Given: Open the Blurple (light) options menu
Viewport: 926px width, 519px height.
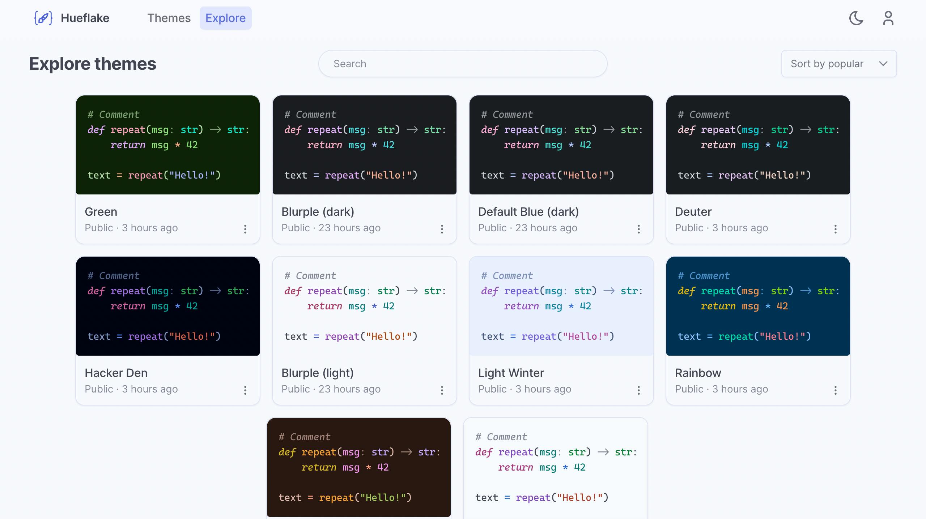Looking at the screenshot, I should [x=442, y=390].
